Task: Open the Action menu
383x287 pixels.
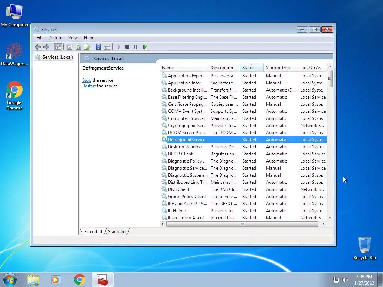Action: (56, 38)
